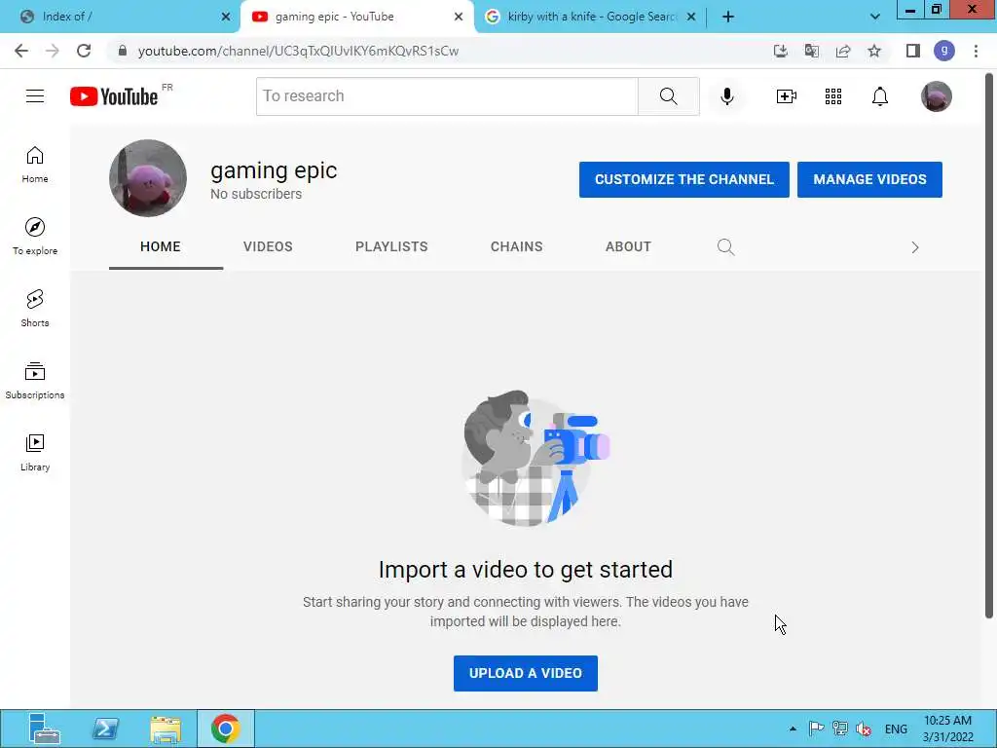This screenshot has width=997, height=748.
Task: Go back with browser back arrow
Action: click(21, 51)
